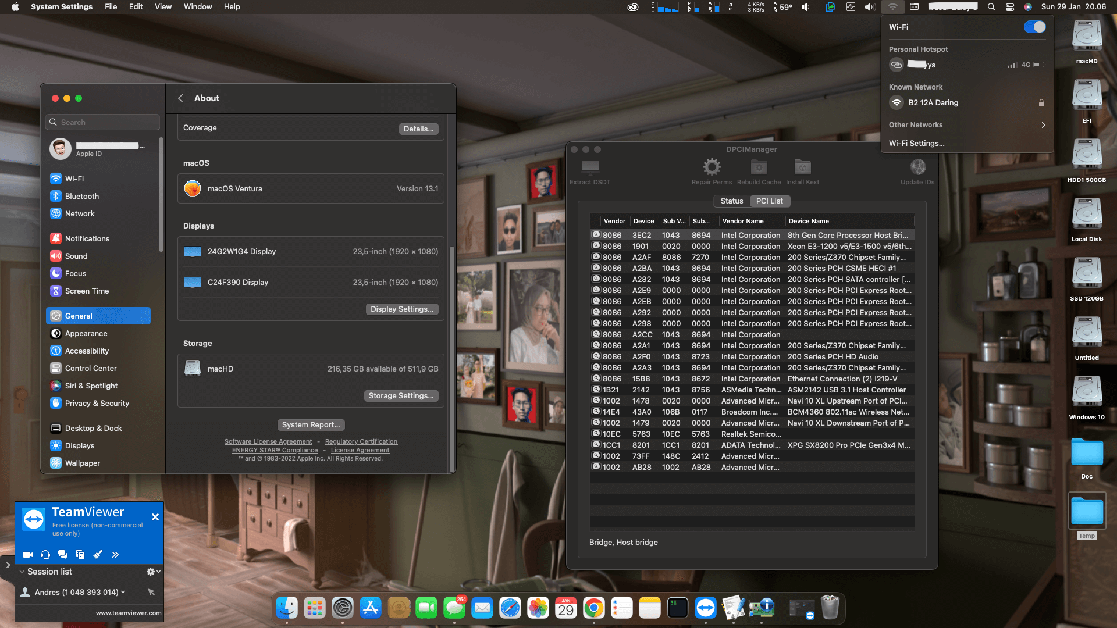Screen dimensions: 1117x628
Task: Select Bluetooth in settings sidebar
Action: pos(98,197)
